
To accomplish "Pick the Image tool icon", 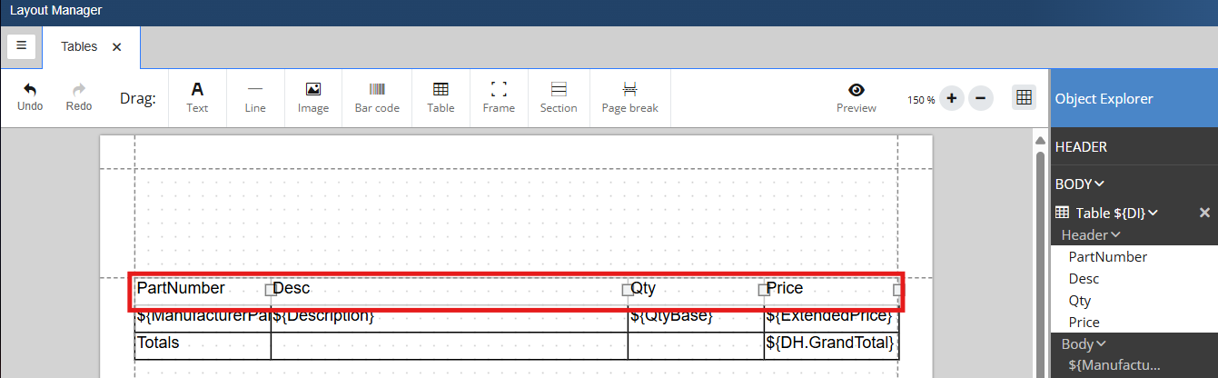I will [x=313, y=90].
